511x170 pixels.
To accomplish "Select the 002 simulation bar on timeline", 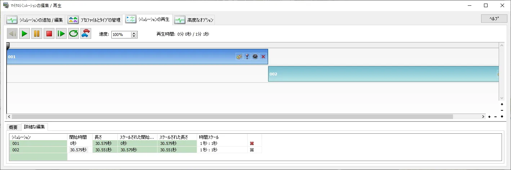I will tap(383, 74).
